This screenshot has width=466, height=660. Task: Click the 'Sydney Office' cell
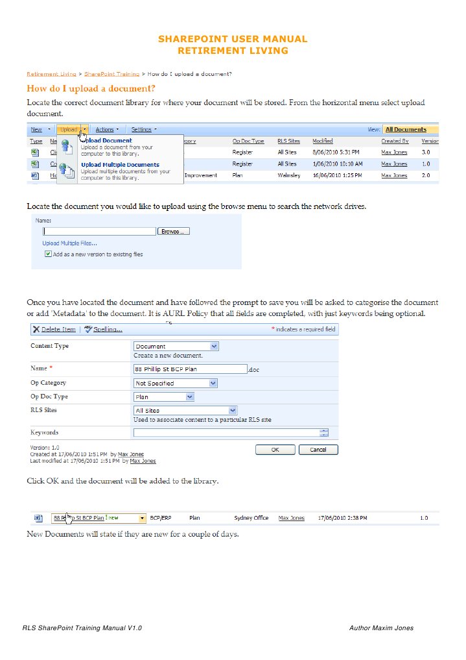click(251, 518)
